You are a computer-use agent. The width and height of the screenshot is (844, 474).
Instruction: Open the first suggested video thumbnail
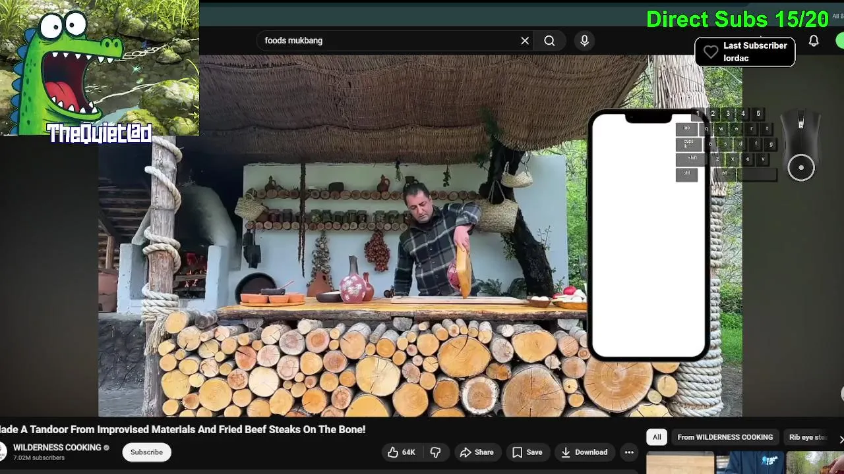coord(680,463)
